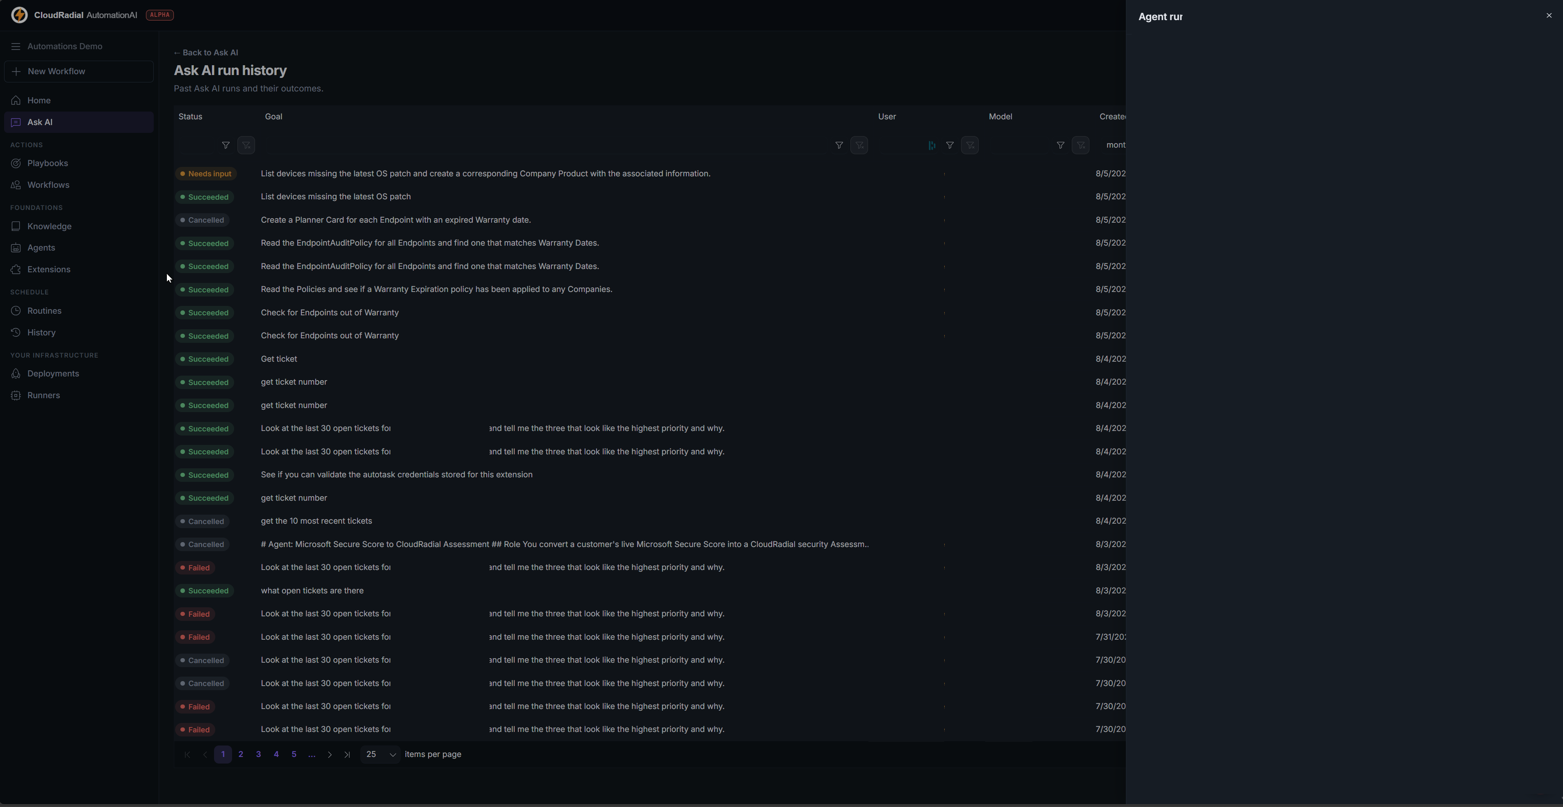Go to page 4
This screenshot has height=807, width=1563.
pyautogui.click(x=276, y=755)
